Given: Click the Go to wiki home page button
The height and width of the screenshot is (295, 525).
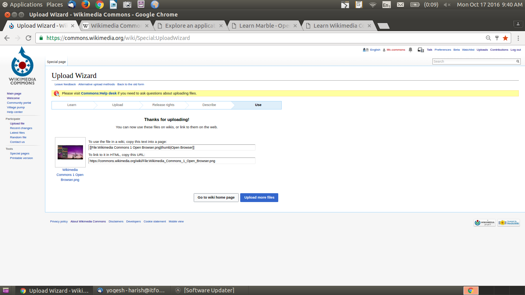Looking at the screenshot, I should (216, 197).
